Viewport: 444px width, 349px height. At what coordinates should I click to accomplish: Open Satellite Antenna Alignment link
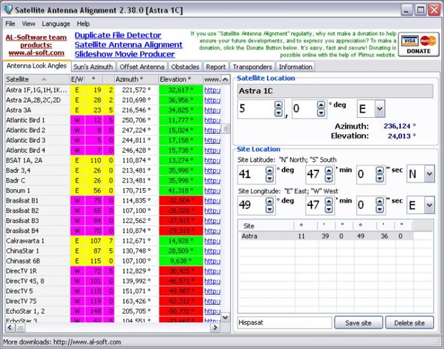click(x=128, y=45)
